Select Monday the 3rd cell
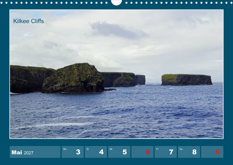The width and height of the screenshot is (233, 165). point(73,152)
